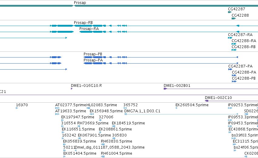Click the IP09453.5prime EST label

(243, 123)
